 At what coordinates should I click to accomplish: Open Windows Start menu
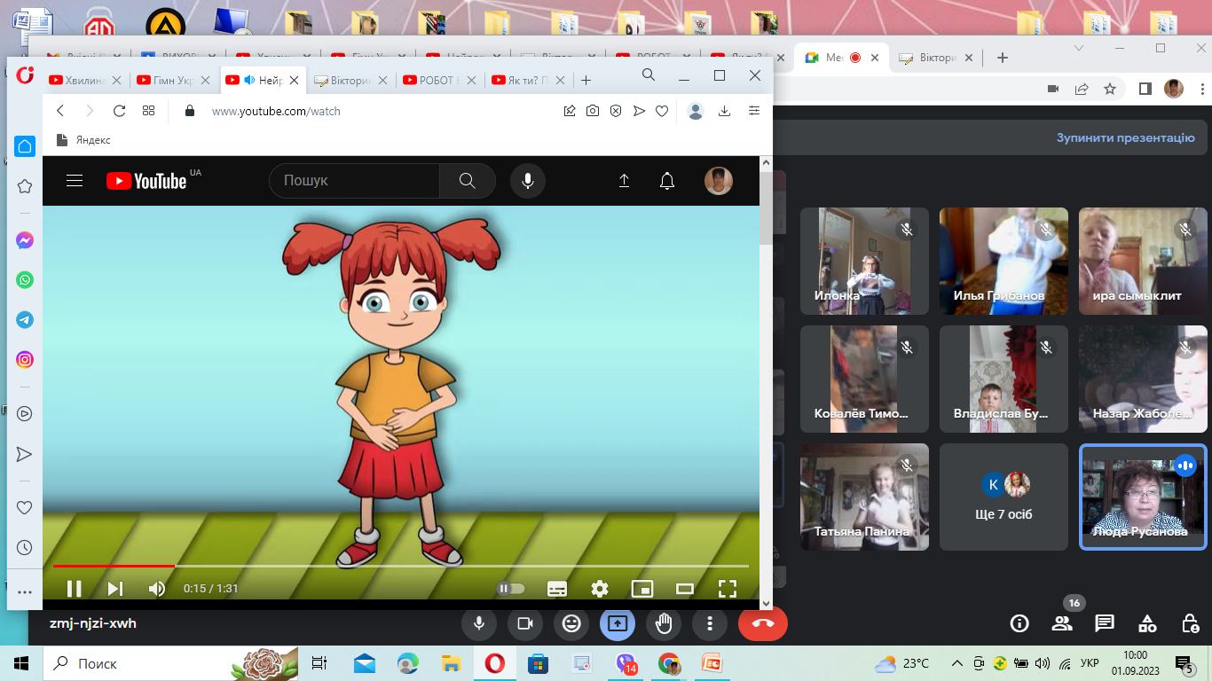21,663
